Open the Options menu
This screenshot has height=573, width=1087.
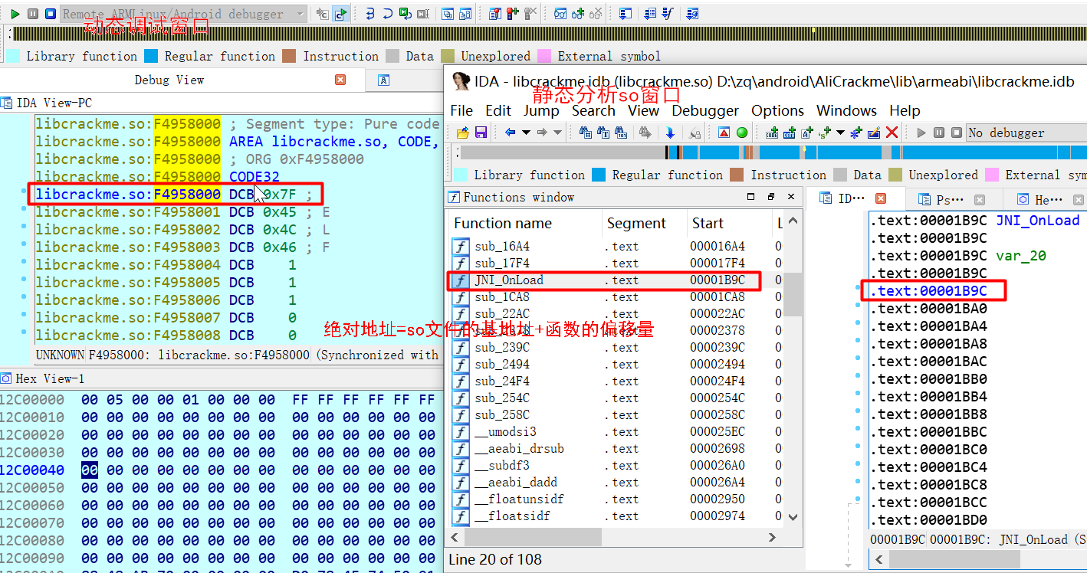click(777, 111)
